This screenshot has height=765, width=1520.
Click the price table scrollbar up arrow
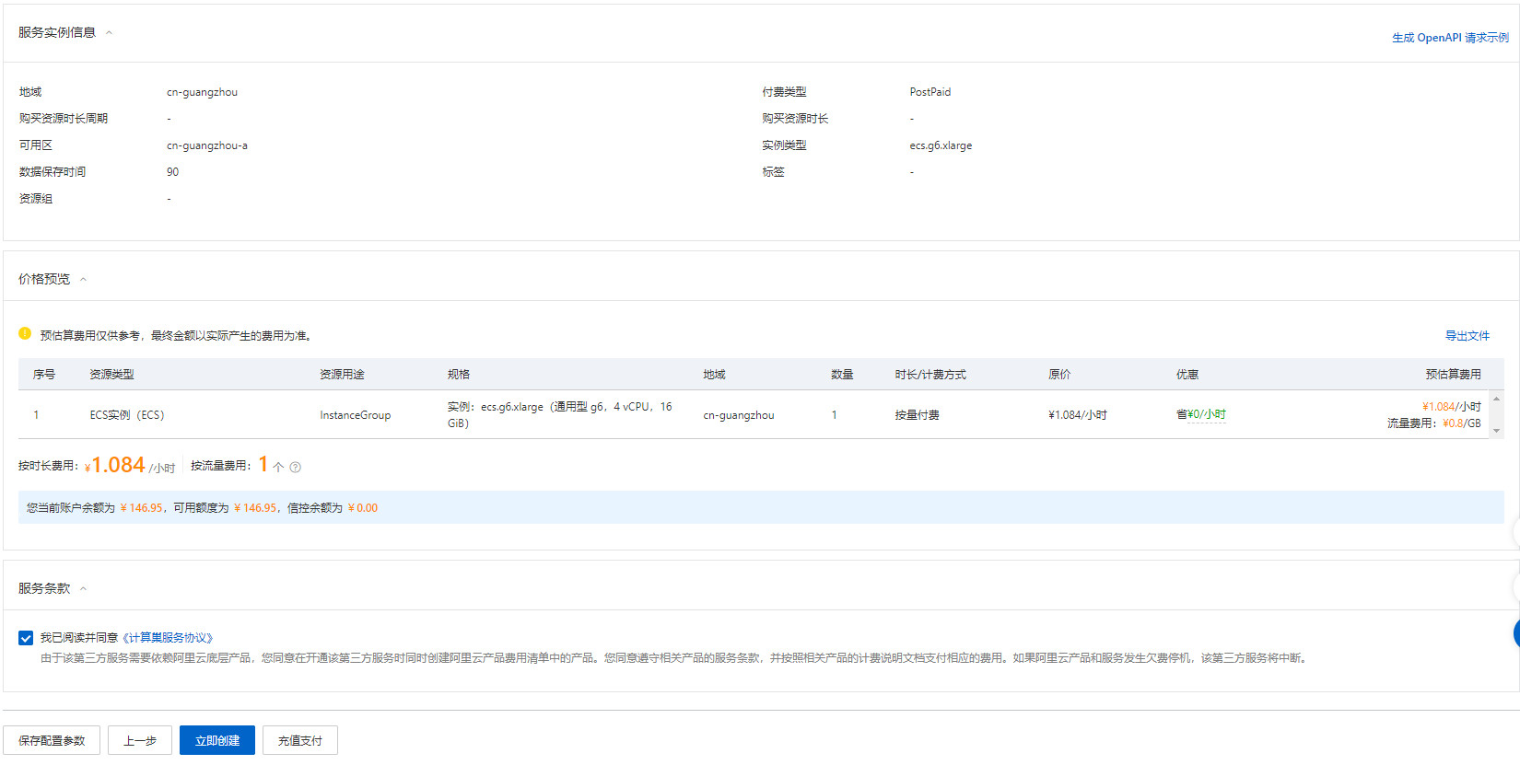click(1496, 399)
